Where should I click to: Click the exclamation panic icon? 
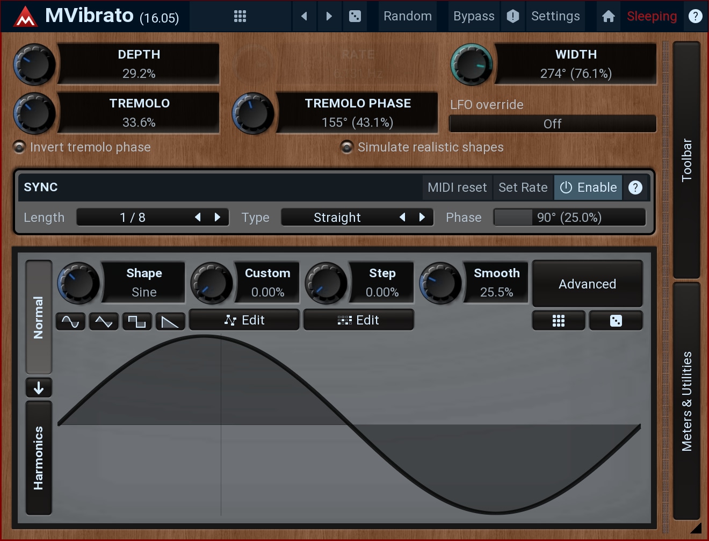[513, 16]
